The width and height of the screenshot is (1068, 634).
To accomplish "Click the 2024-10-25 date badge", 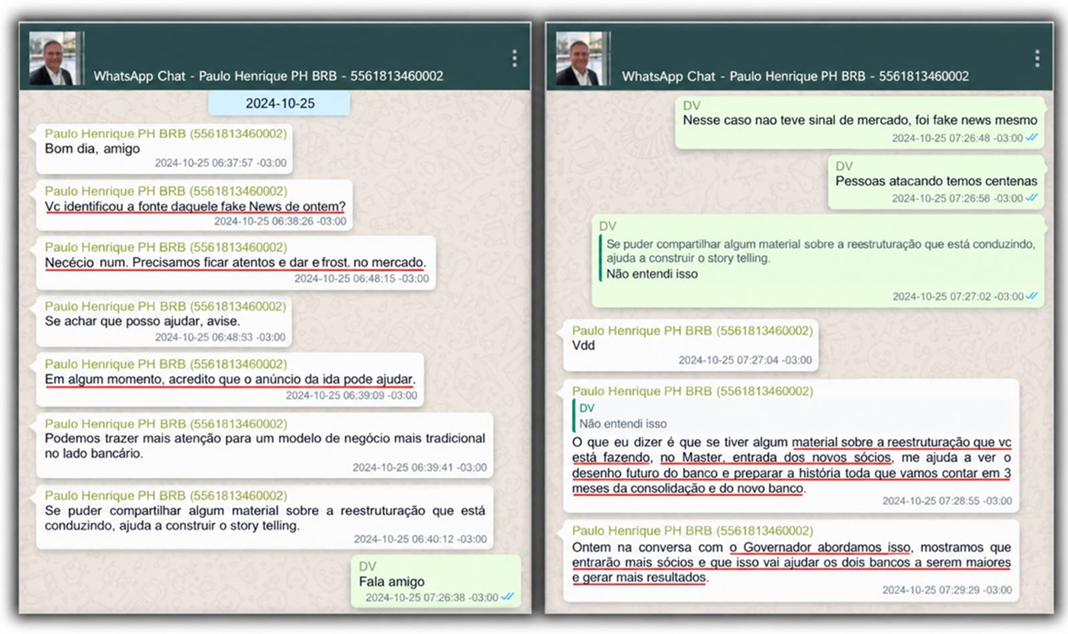I will click(279, 103).
